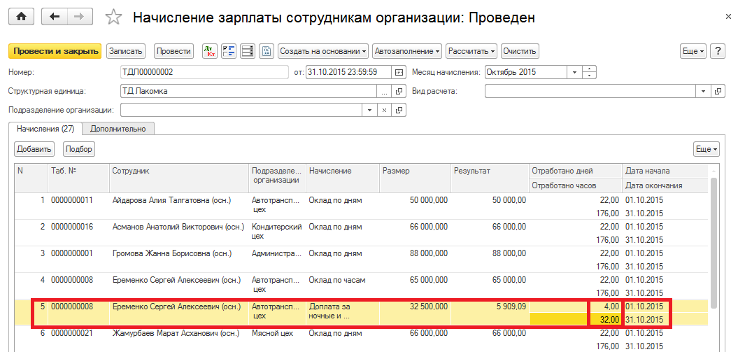Open the document structure list icon
This screenshot has height=352, width=738.
[x=248, y=51]
